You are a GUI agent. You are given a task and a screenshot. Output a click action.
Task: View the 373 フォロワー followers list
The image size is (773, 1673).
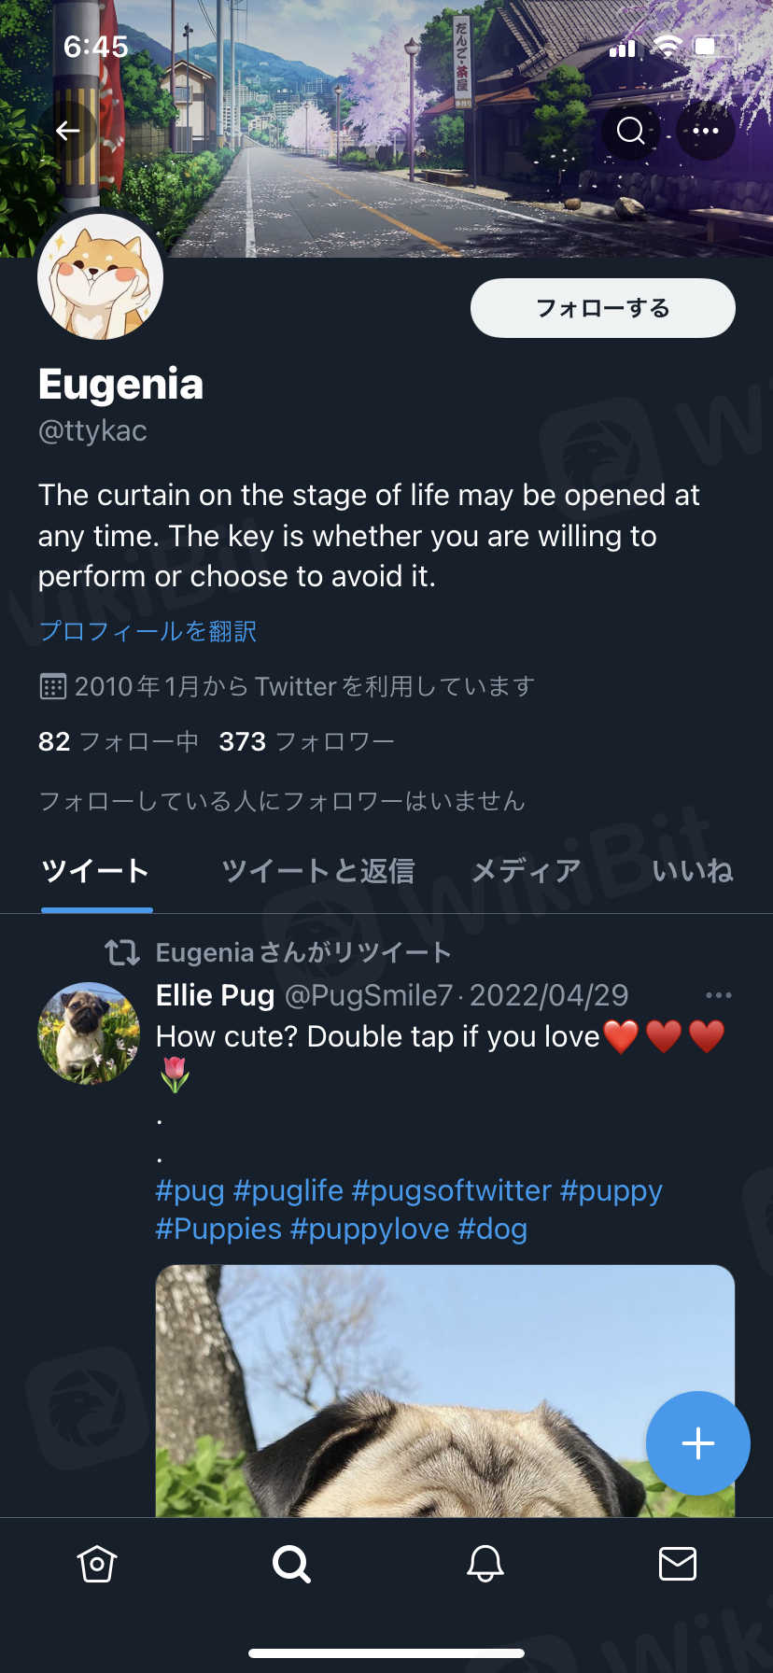306,742
